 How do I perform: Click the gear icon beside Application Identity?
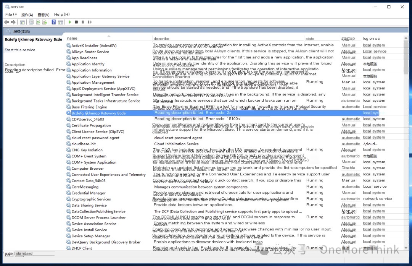[69, 64]
